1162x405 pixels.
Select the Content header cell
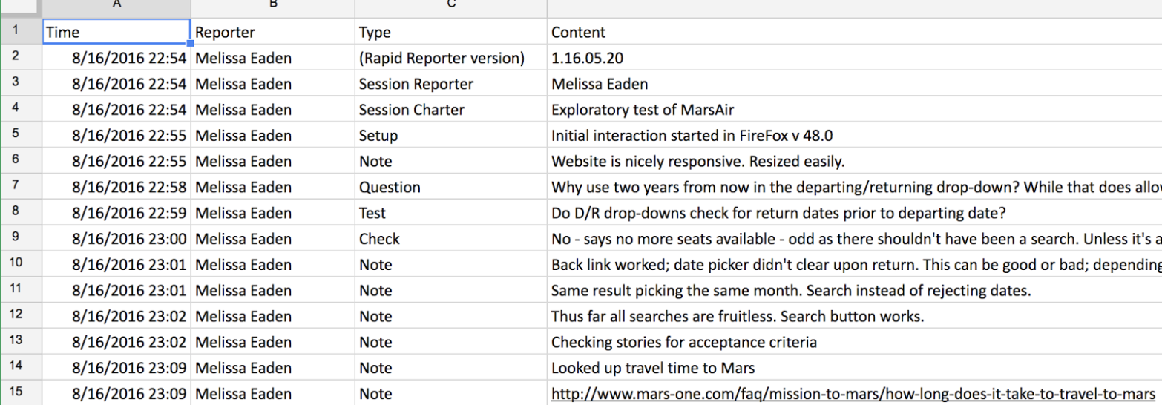tap(855, 32)
